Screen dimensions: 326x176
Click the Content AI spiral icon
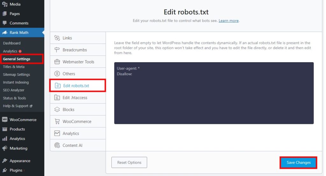click(57, 145)
